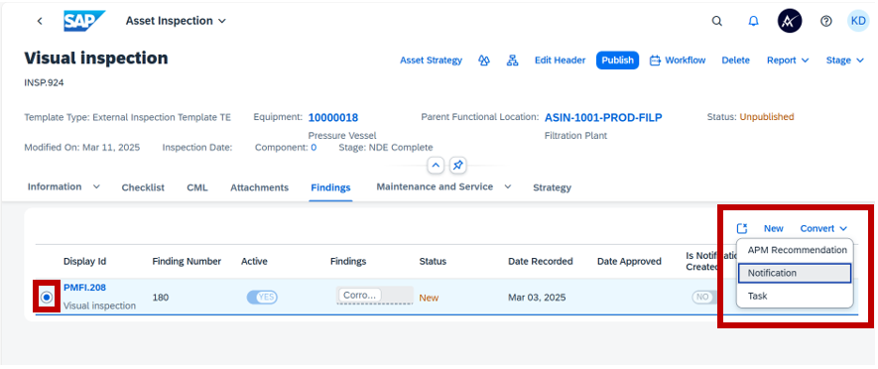Image resolution: width=878 pixels, height=369 pixels.
Task: Click the Finding Number column header
Action: tap(187, 262)
